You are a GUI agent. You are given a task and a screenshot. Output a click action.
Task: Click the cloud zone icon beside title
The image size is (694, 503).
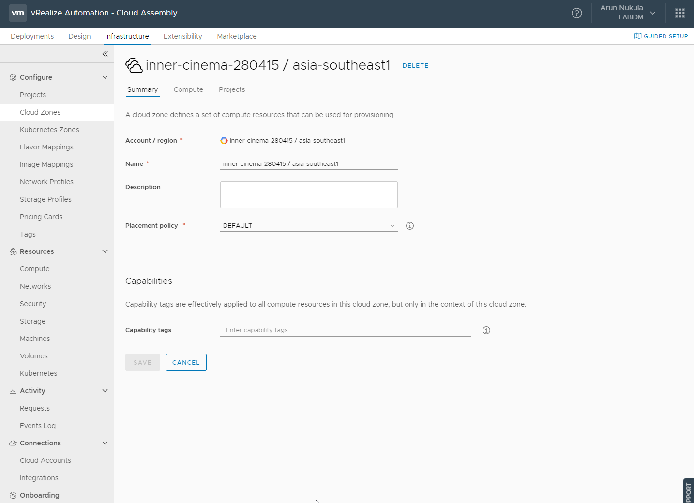coord(134,65)
